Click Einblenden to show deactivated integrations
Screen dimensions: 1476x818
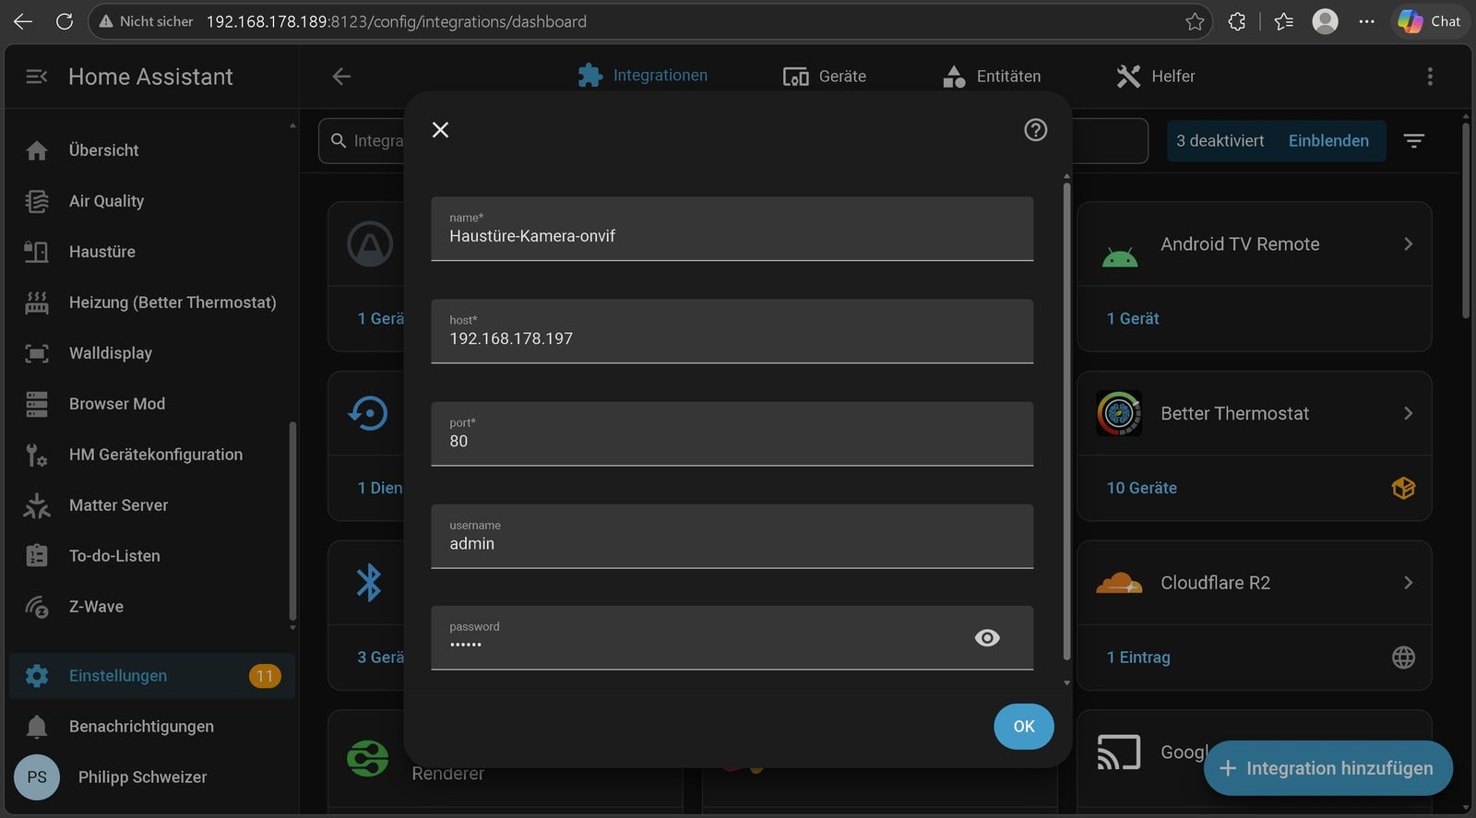click(1328, 141)
